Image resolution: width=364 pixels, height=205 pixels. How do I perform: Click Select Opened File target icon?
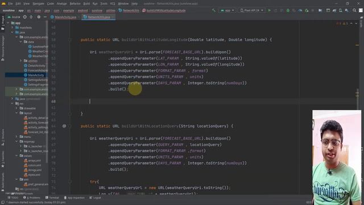tap(25, 17)
